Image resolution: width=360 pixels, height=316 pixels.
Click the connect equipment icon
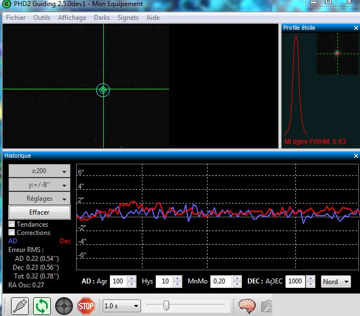click(x=20, y=305)
